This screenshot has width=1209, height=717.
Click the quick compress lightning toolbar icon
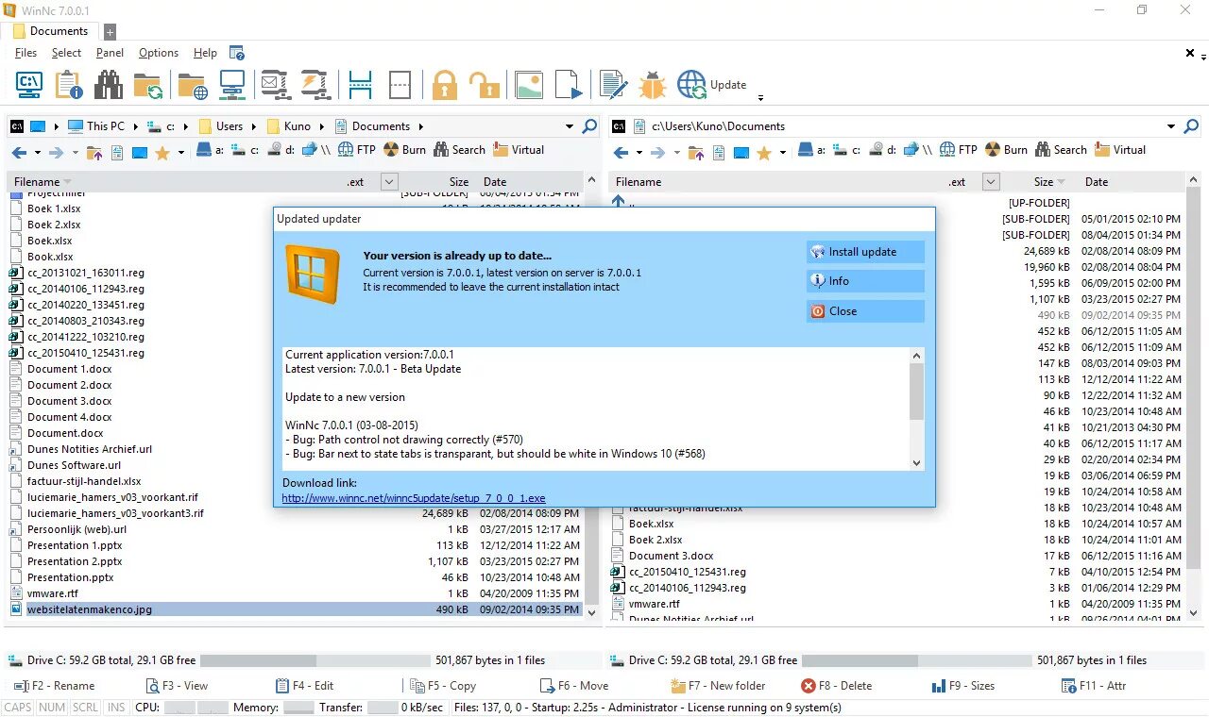click(315, 85)
